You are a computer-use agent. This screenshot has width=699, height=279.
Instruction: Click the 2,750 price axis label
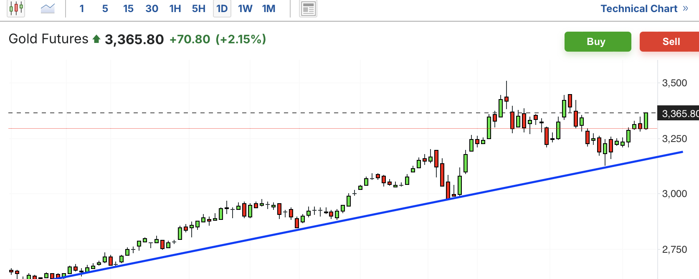674,249
